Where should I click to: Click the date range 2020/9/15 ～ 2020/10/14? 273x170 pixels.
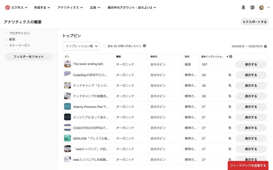pyautogui.click(x=247, y=46)
